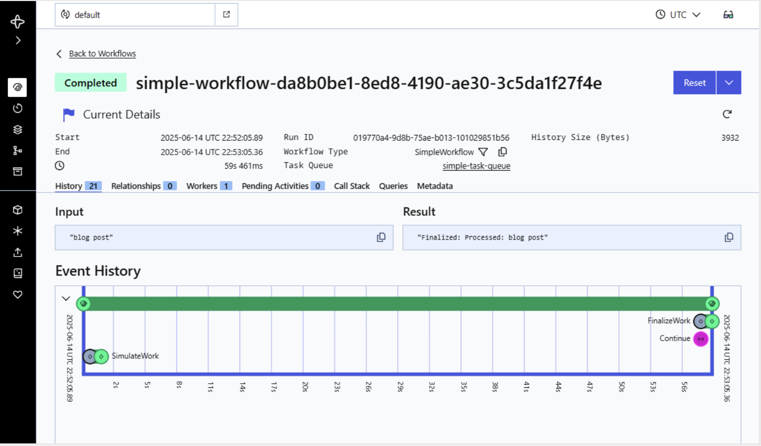Screen dimensions: 761x446
Task: Click the SimpleWorkflow type text
Action: pyautogui.click(x=444, y=152)
